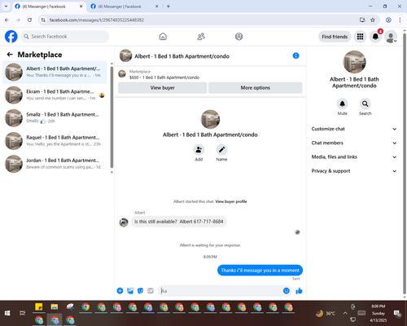Open weather widget showing 36°C

coord(326,313)
